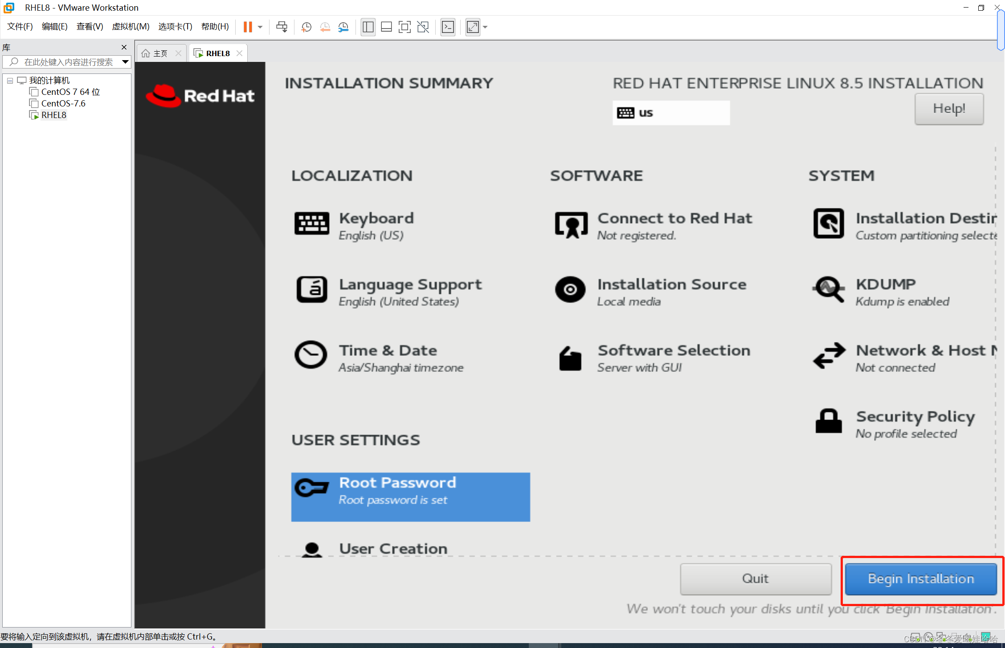Viewport: 1005px width, 648px height.
Task: Enter full screen mode
Action: click(x=404, y=27)
